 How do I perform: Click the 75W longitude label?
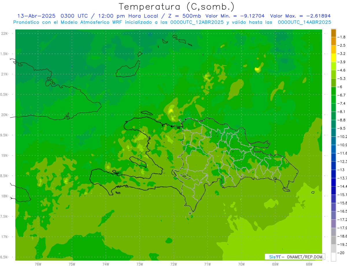click(x=72, y=264)
